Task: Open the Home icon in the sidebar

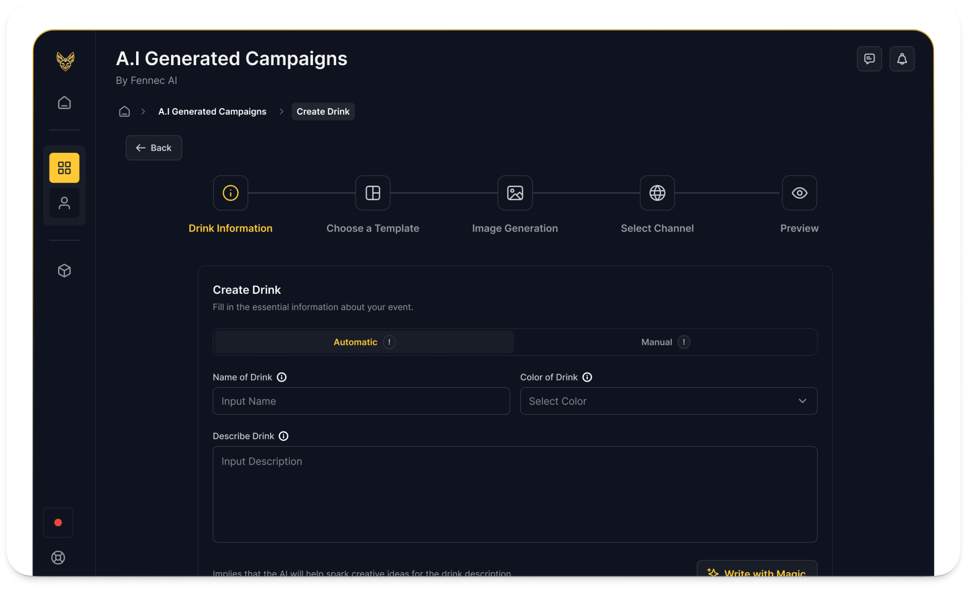Action: 65,102
